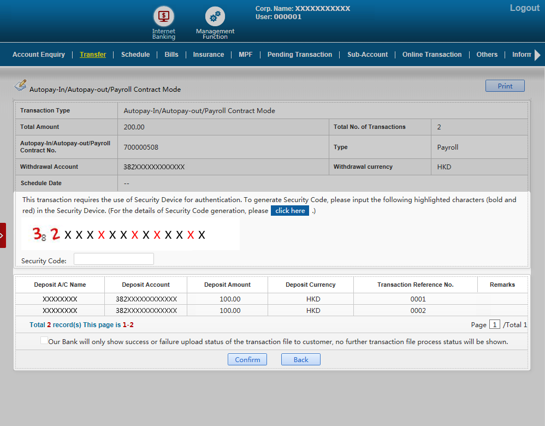Viewport: 545px width, 426px height.
Task: Open the Account Enquiry menu
Action: click(x=39, y=55)
